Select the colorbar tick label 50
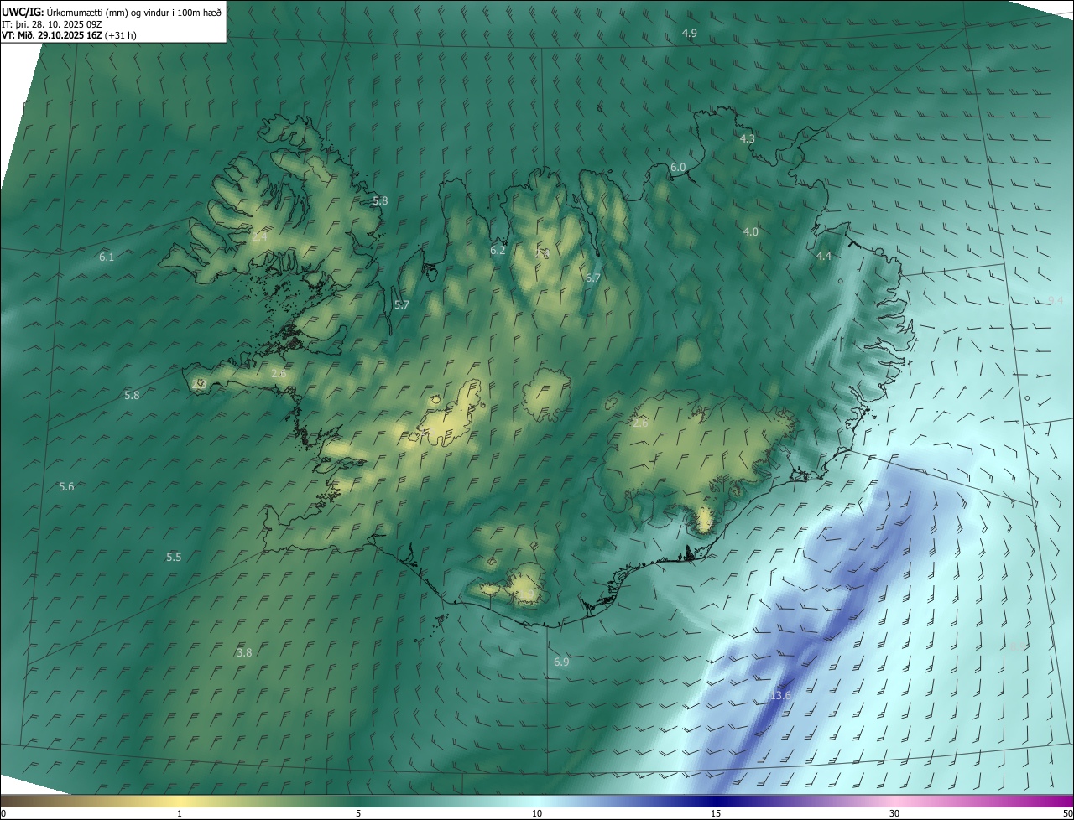This screenshot has height=820, width=1074. point(1067,813)
